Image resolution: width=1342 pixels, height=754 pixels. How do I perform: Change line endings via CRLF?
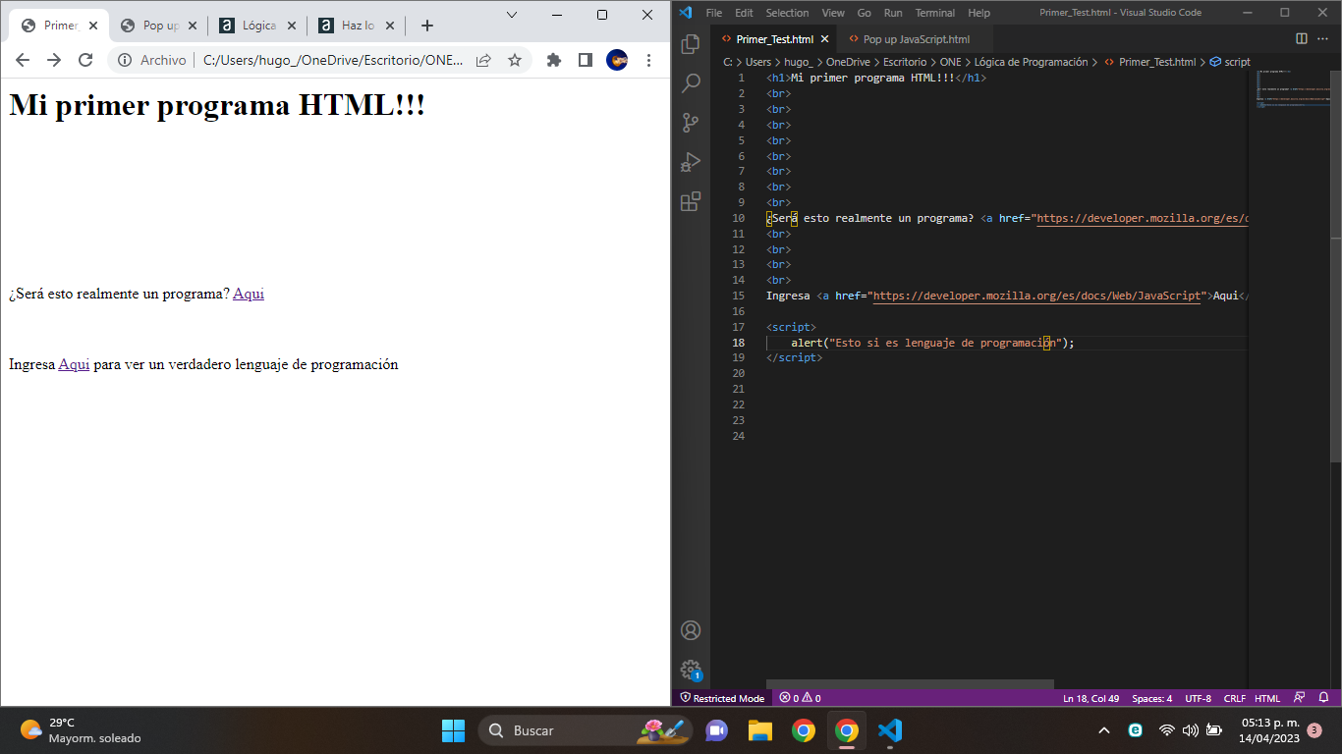tap(1235, 698)
